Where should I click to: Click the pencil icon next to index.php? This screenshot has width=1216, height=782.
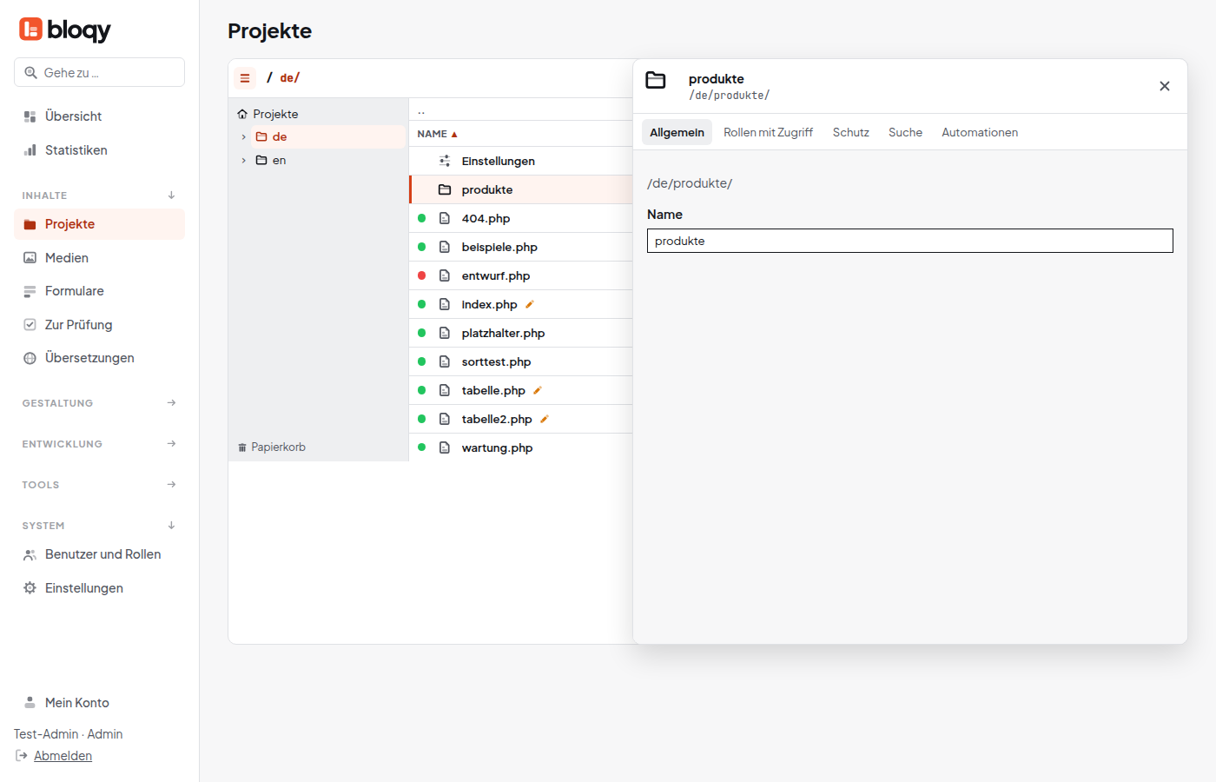coord(530,304)
